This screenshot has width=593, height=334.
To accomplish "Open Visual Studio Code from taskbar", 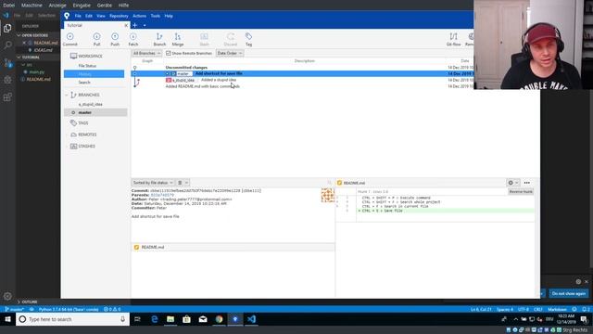I will coord(251,319).
